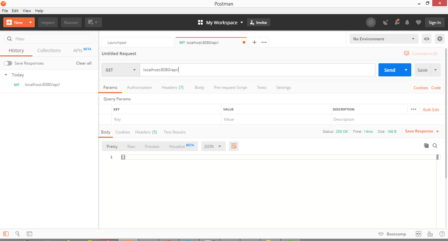Copy response with the copy icon
Viewport: 448px width, 241px height.
point(426,146)
